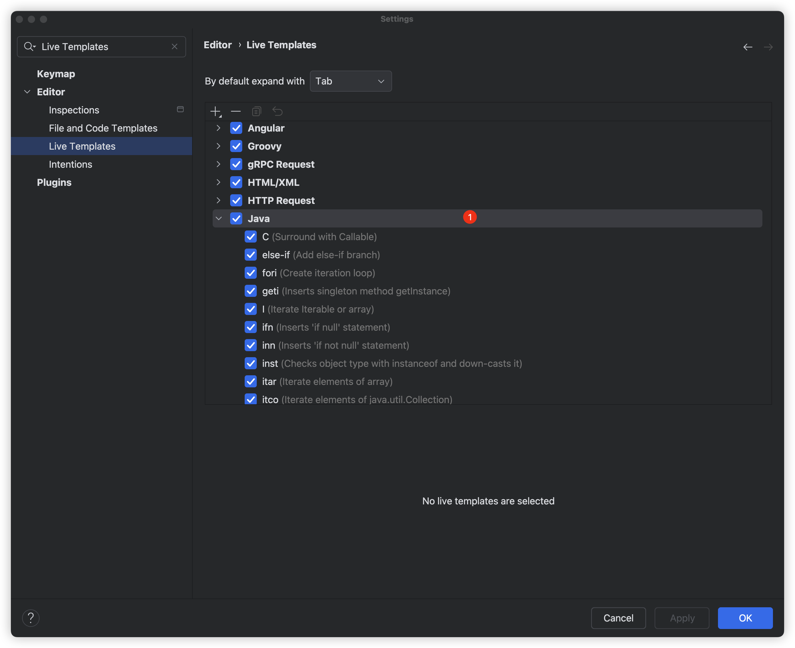The image size is (795, 648).
Task: Click the restore deleted defaults icon
Action: 277,111
